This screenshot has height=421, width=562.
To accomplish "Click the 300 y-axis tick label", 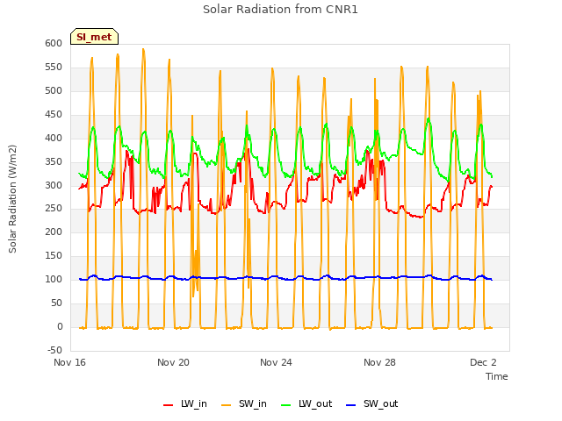I will pos(54,185).
